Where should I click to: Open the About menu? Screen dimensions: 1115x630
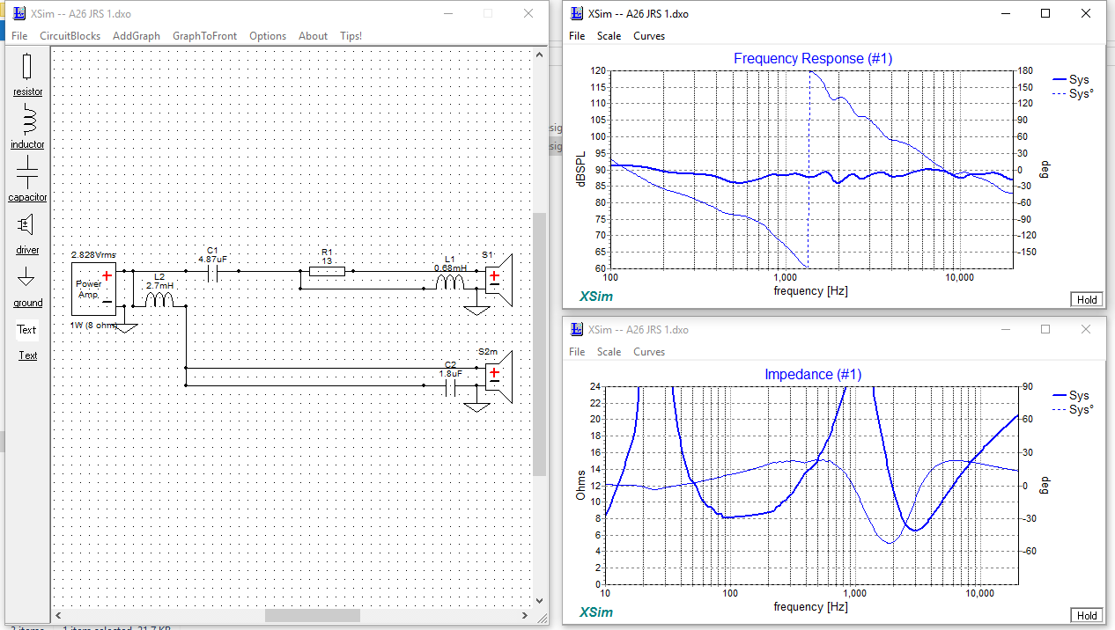click(313, 36)
